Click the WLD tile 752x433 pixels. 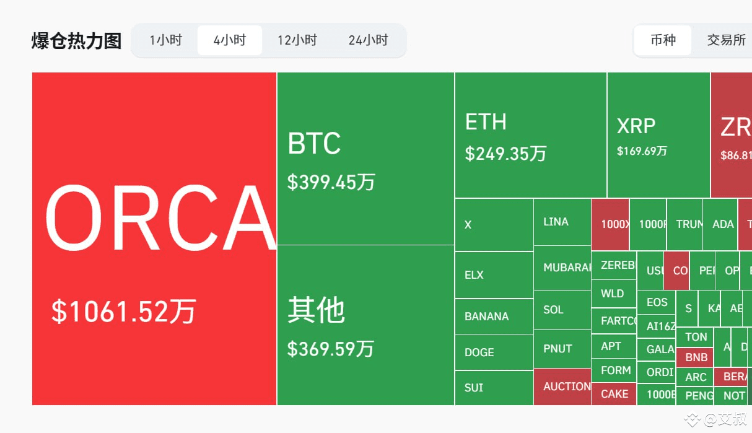(613, 293)
